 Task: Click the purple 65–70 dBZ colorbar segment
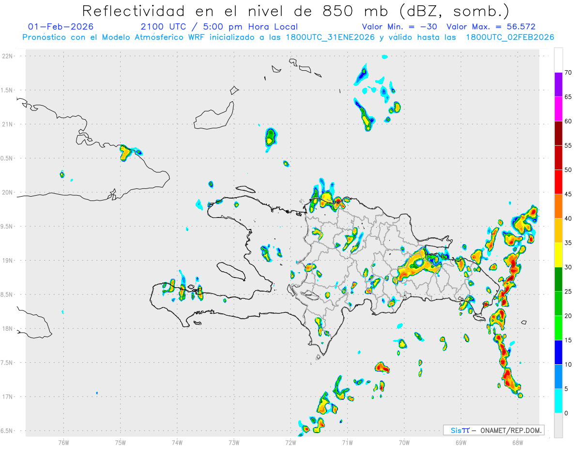[x=558, y=85]
